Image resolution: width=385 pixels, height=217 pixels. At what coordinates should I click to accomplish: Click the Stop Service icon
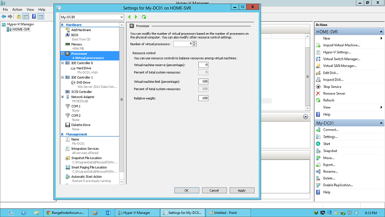(x=318, y=87)
